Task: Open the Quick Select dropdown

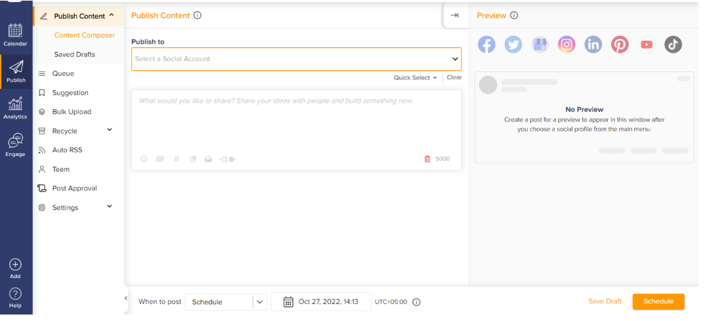Action: coord(415,77)
